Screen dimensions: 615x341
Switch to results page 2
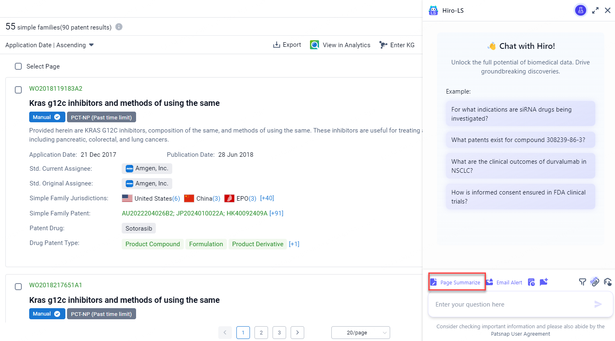[261, 332]
